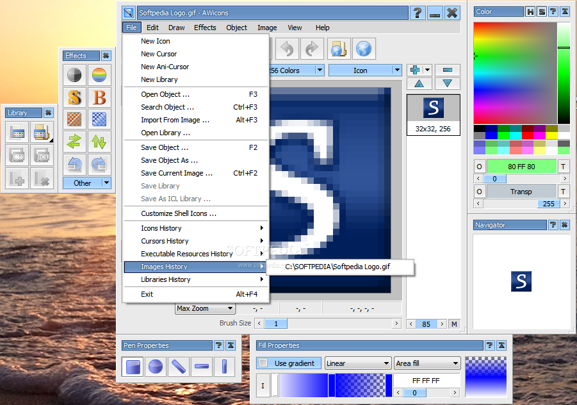Click the Brush Size slider track

tap(327, 323)
